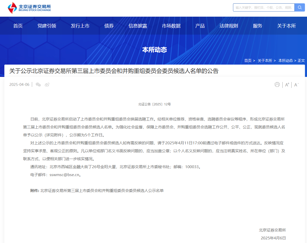Image resolution: width=307 pixels, height=243 pixels.
Task: Click the announcement title heading
Action: [x=114, y=71]
